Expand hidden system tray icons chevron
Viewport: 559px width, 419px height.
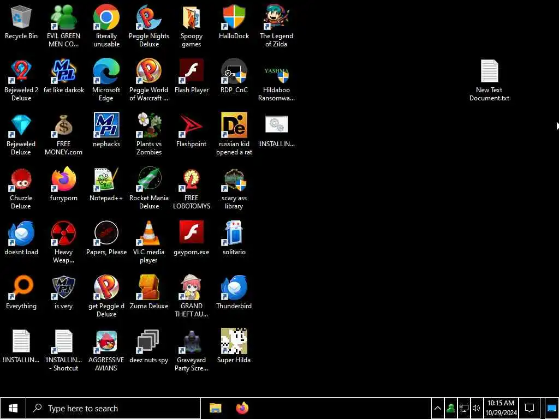(437, 408)
